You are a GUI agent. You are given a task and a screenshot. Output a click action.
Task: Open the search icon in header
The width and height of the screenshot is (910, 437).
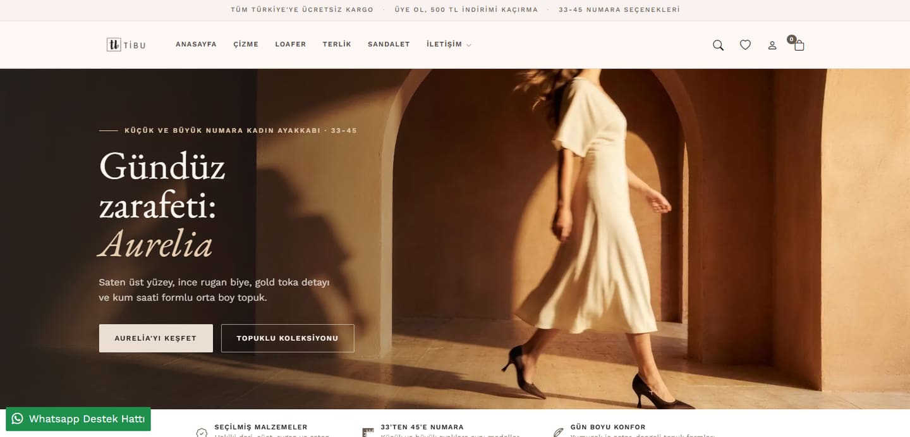pyautogui.click(x=718, y=45)
